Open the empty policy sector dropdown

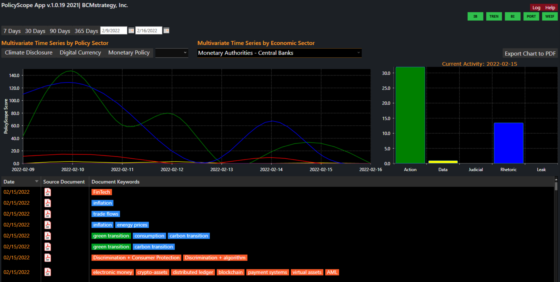point(172,53)
